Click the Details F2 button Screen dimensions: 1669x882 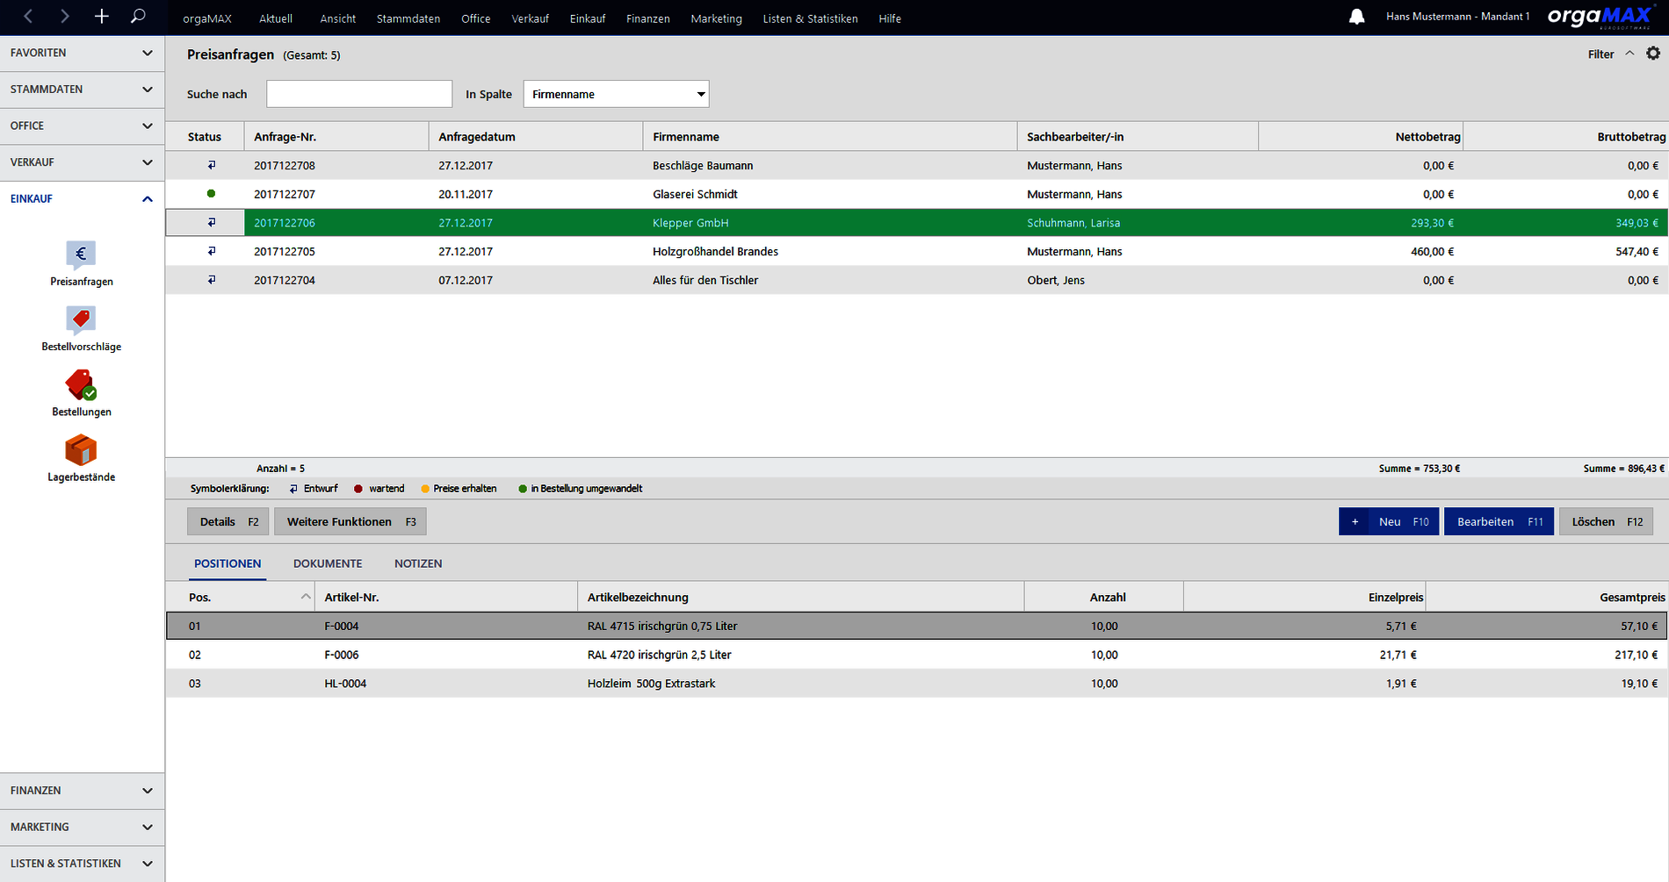(228, 521)
